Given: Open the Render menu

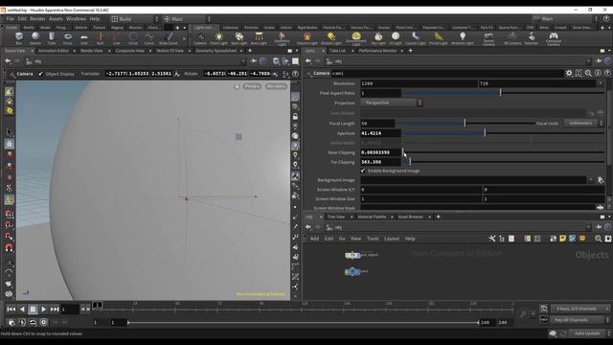Looking at the screenshot, I should pyautogui.click(x=37, y=19).
